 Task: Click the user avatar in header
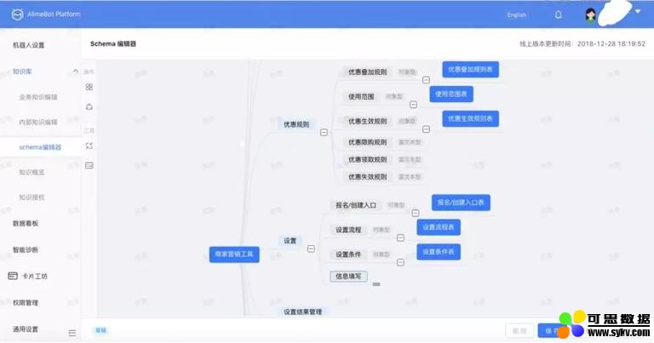(x=591, y=14)
